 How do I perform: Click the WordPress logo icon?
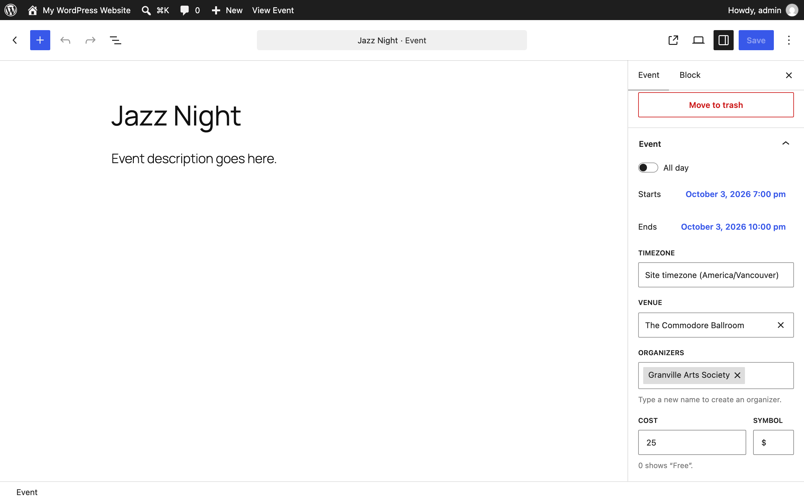coord(11,10)
